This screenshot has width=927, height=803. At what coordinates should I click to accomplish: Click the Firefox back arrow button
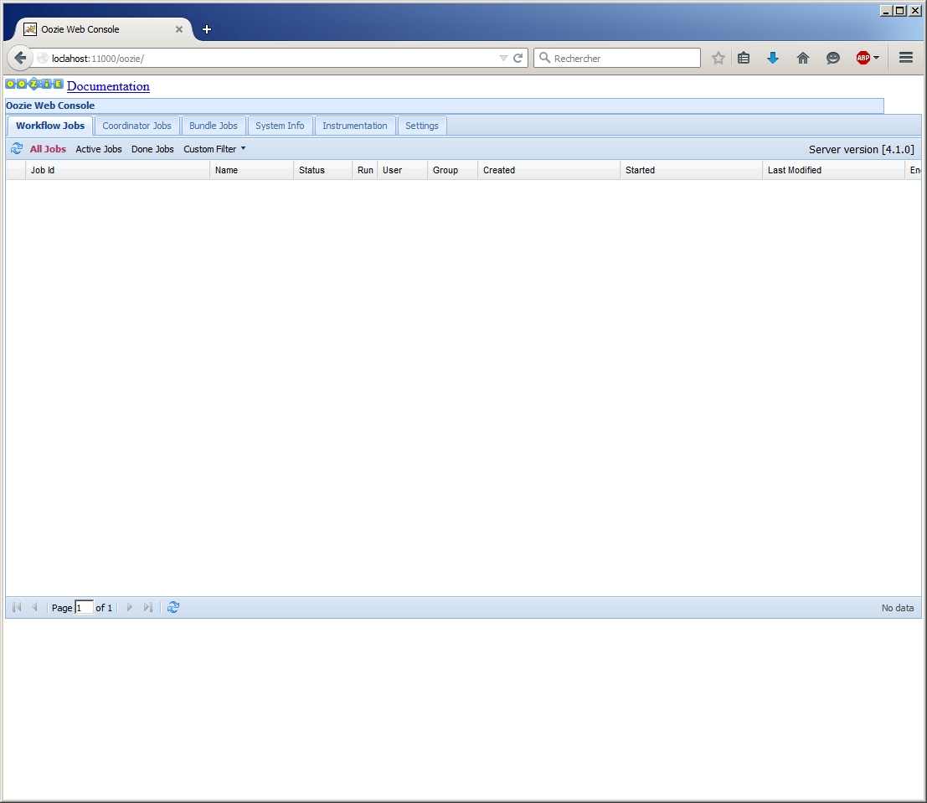[x=20, y=58]
